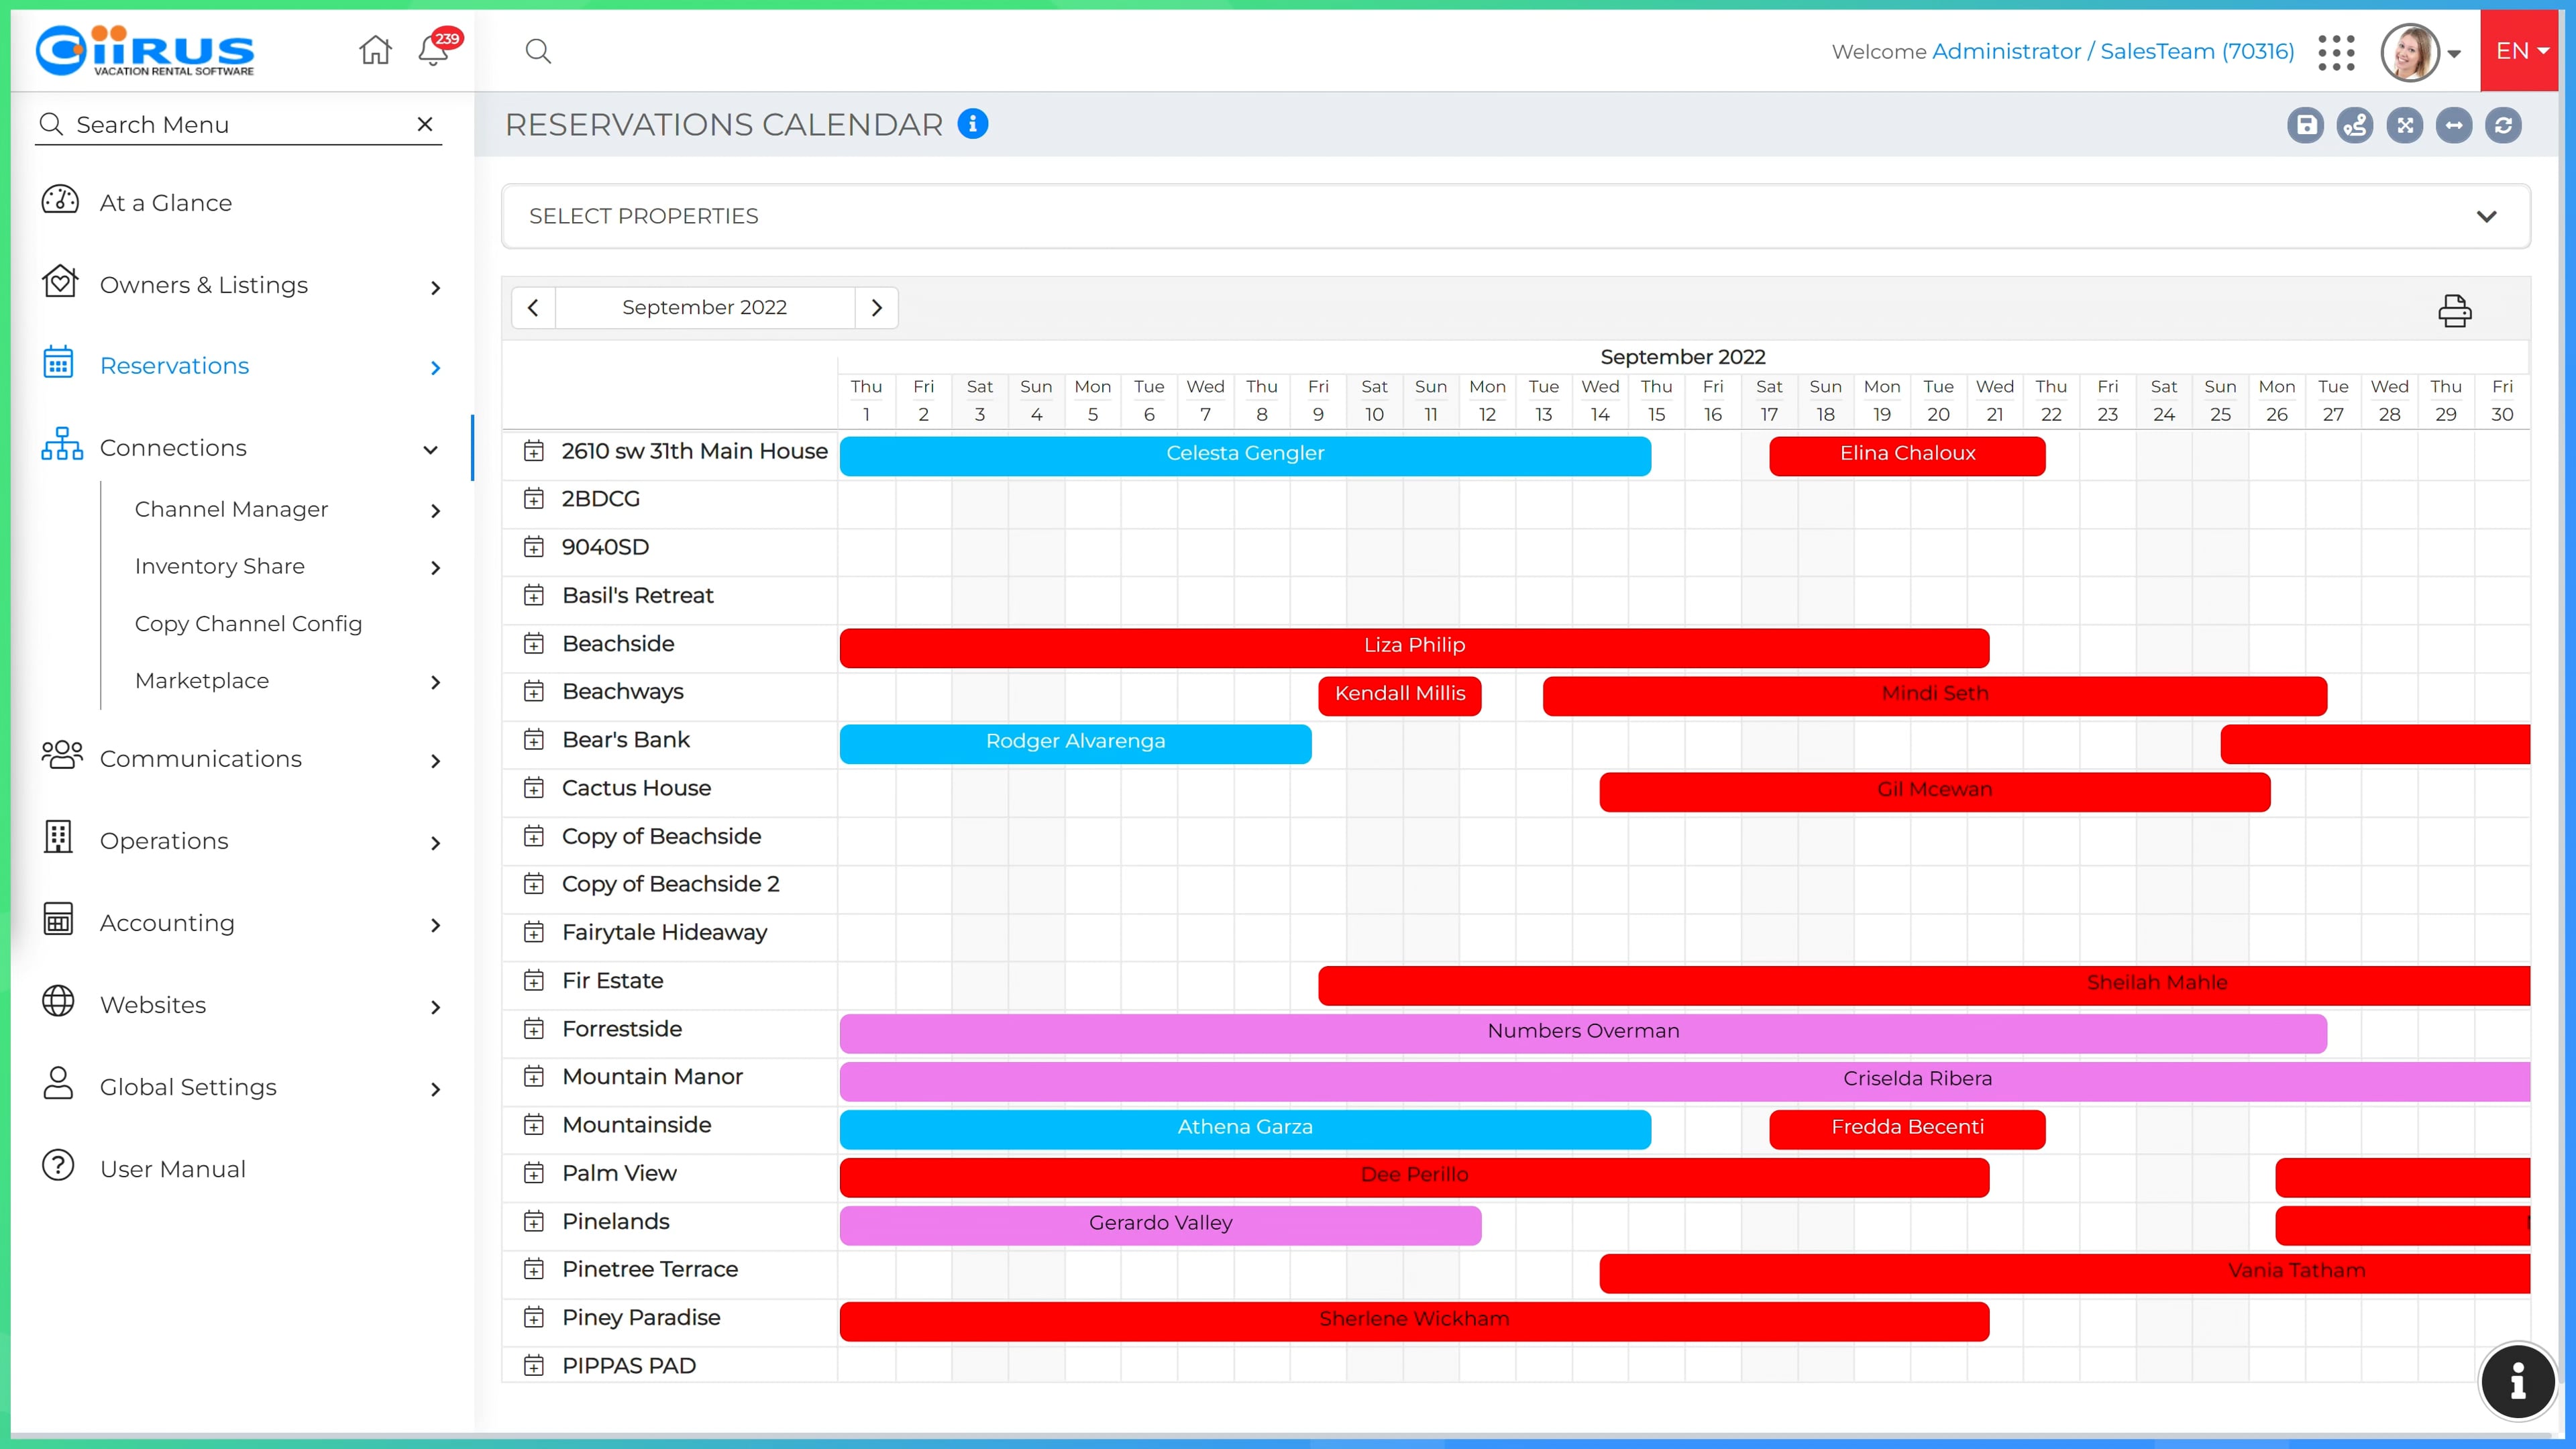Click the refresh calendar icon

point(2503,125)
